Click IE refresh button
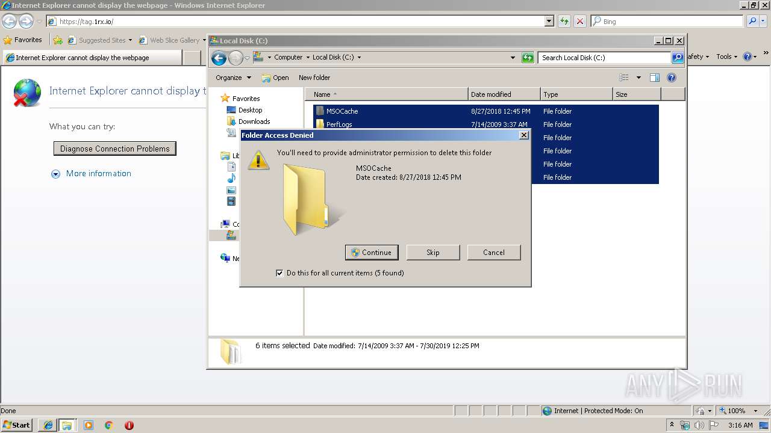The image size is (771, 433). [x=564, y=22]
